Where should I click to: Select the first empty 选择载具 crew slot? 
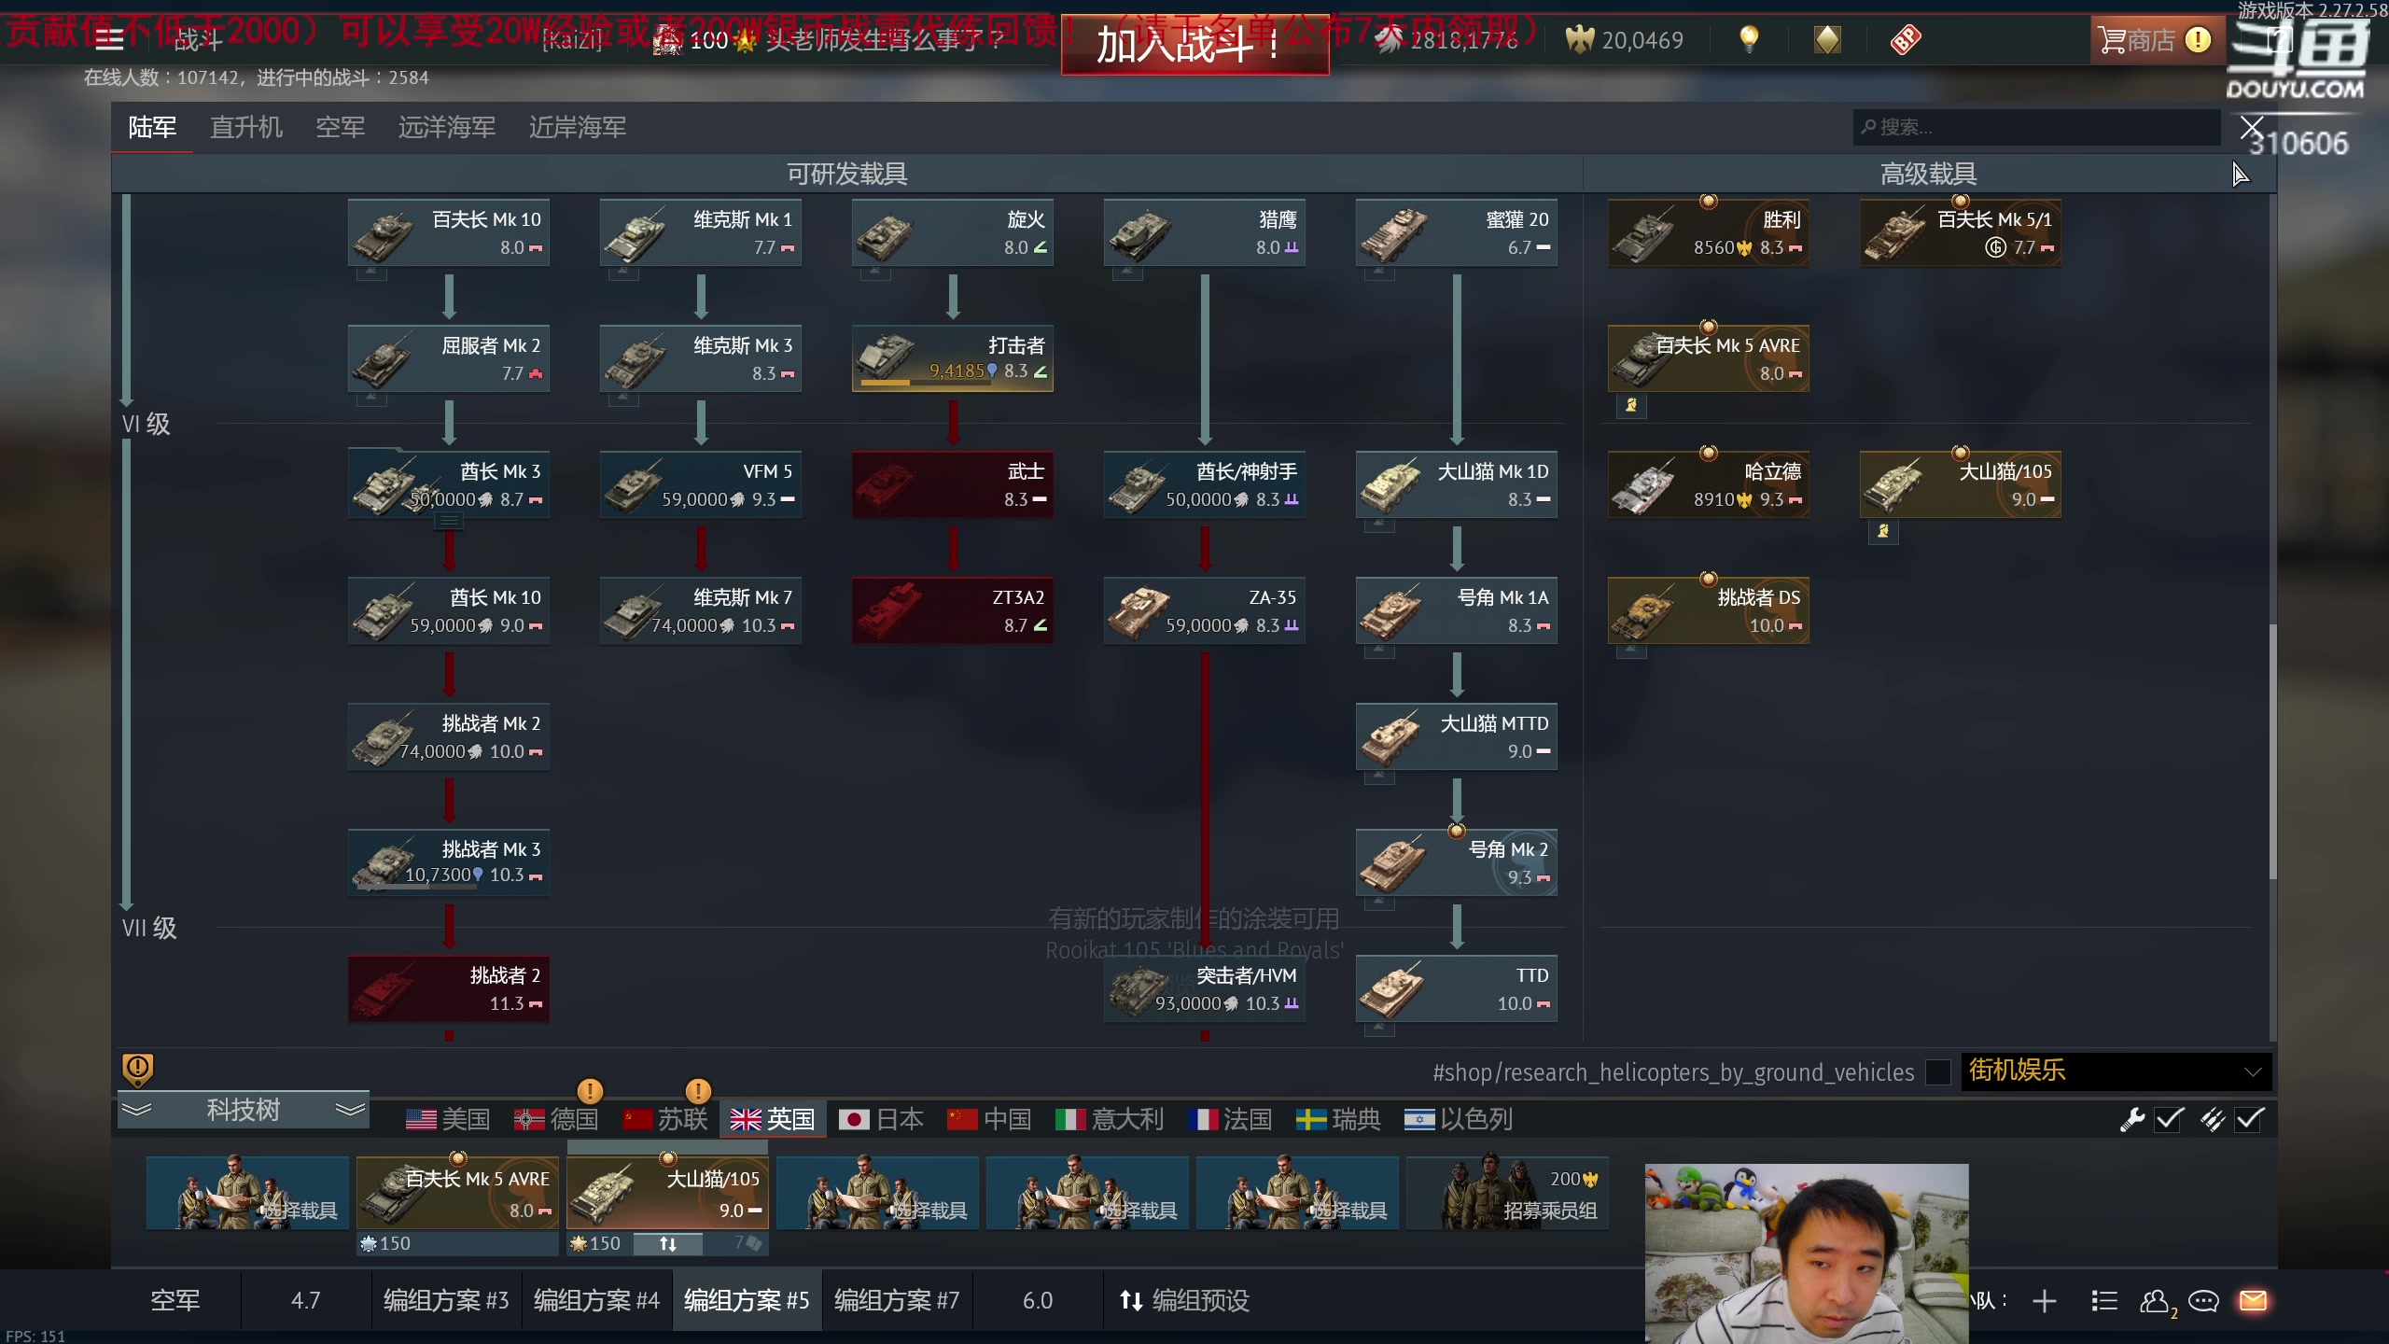[x=247, y=1194]
